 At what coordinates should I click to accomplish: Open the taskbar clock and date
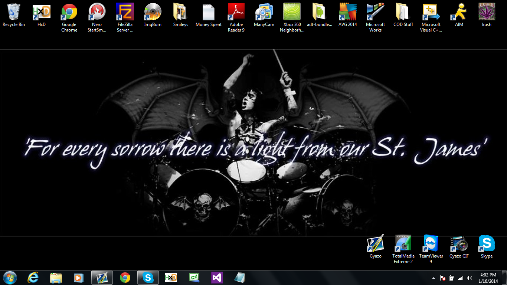[x=488, y=278]
